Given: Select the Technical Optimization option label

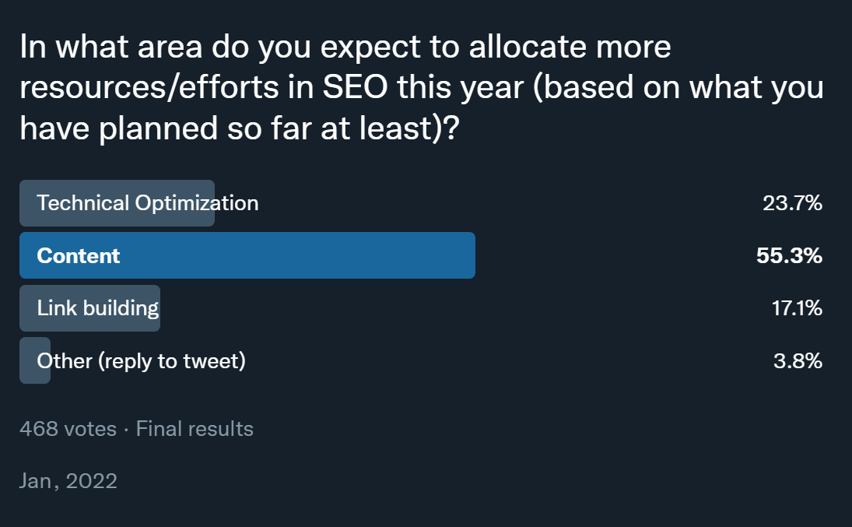Looking at the screenshot, I should point(147,203).
